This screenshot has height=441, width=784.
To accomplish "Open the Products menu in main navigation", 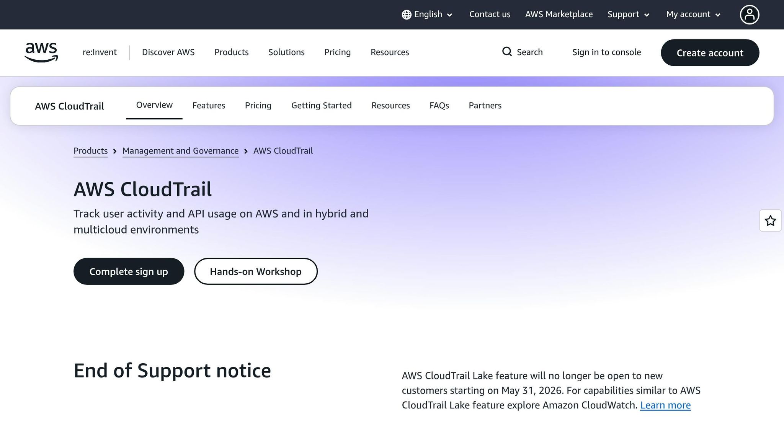I will (x=231, y=52).
